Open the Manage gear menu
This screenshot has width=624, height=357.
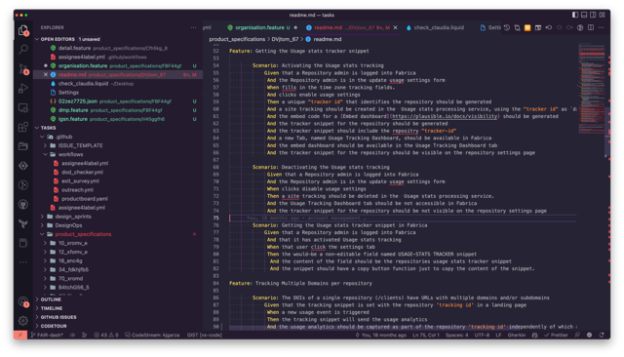(x=23, y=320)
